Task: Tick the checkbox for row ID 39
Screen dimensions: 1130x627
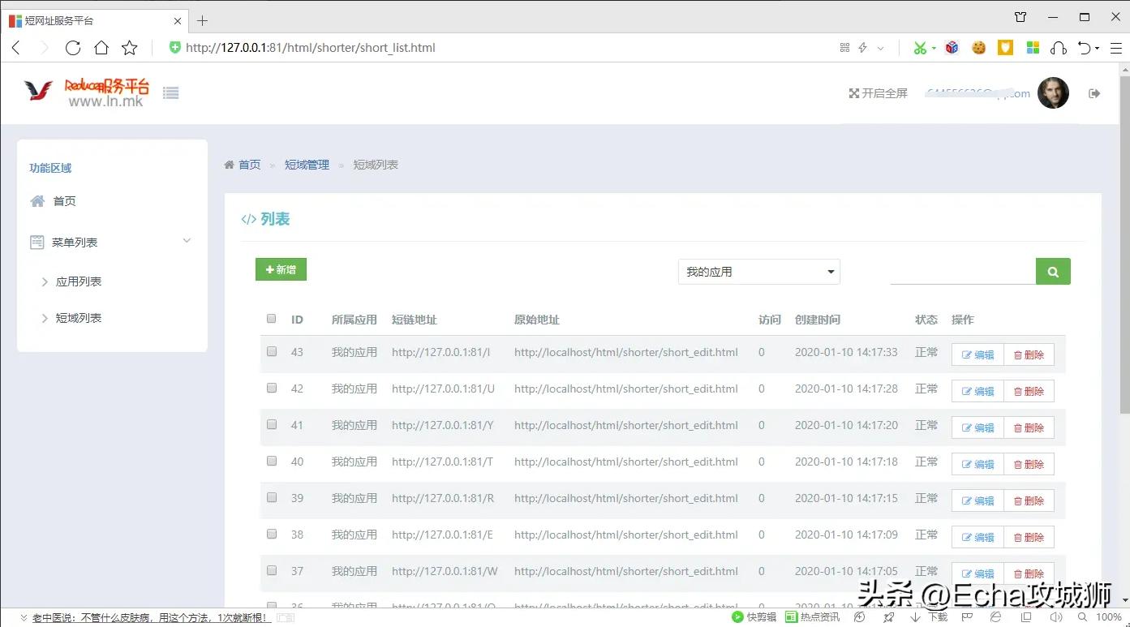Action: (x=271, y=497)
